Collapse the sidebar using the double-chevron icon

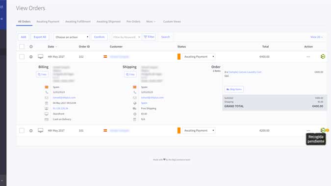coord(1,19)
